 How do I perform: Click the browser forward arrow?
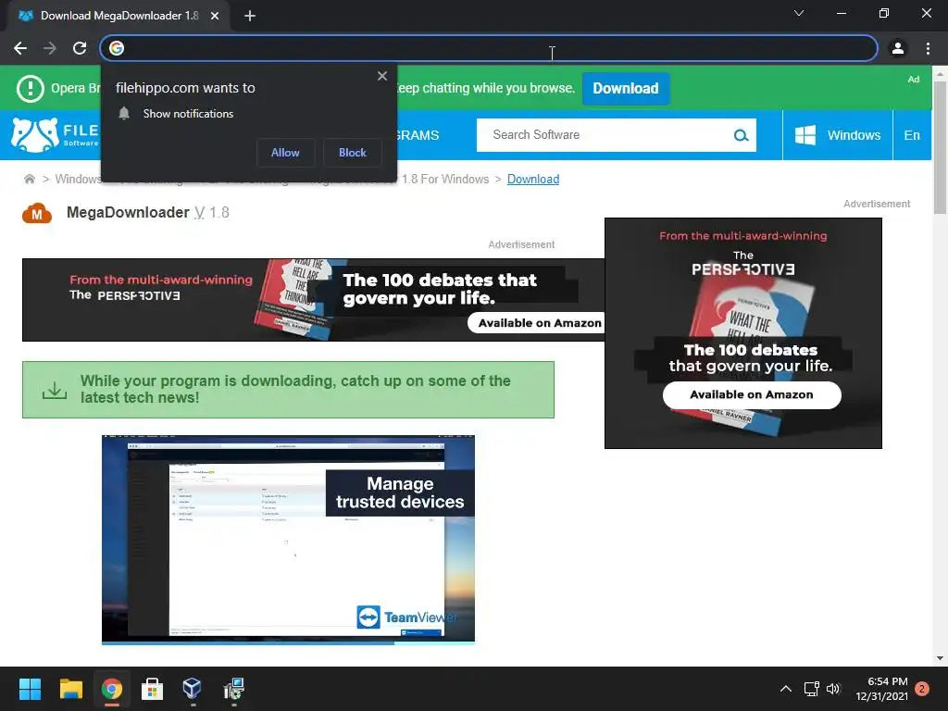50,48
